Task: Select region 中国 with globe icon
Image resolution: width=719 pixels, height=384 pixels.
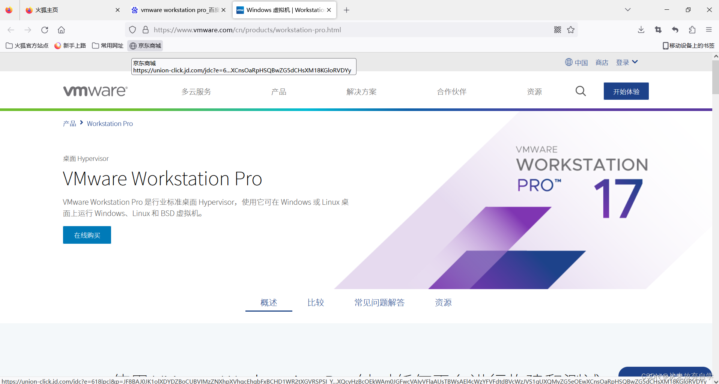Action: [x=576, y=63]
